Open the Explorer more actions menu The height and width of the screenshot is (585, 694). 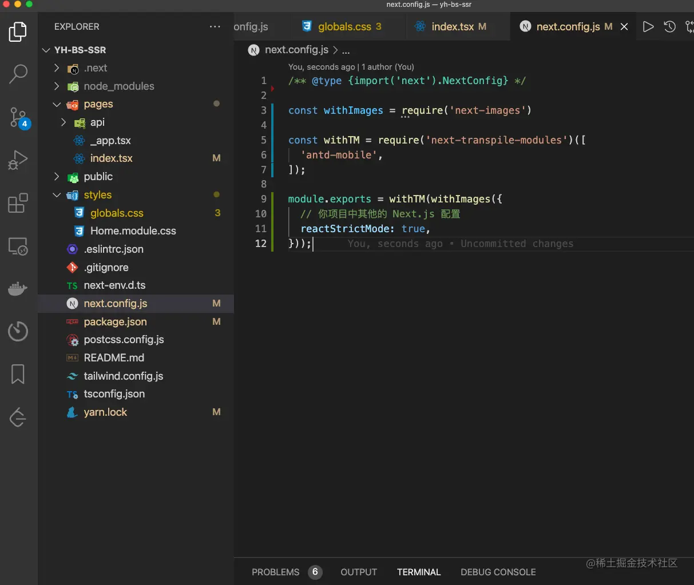[x=215, y=26]
